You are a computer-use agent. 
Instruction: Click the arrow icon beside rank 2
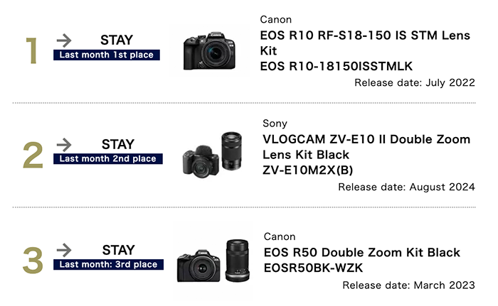63,144
